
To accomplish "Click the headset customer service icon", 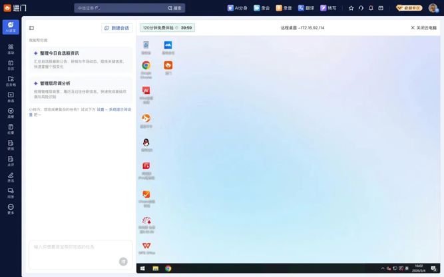I will 361,8.
